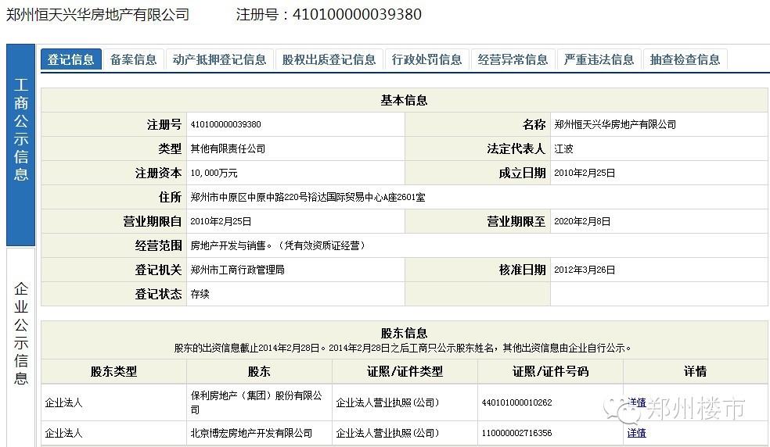Click 企业法人营业执照(公司) in 北京博宏 row
This screenshot has height=447, width=770.
click(387, 433)
